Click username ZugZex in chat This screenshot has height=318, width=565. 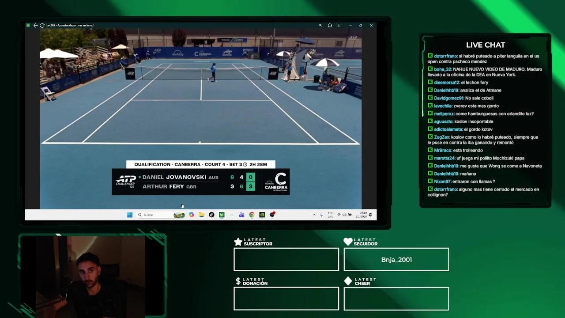442,137
